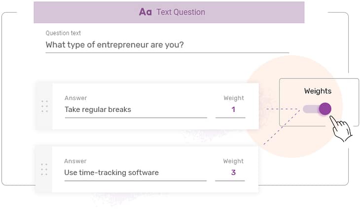This screenshot has height=213, width=361.
Task: Click the light track of Weights switch
Action: coord(309,109)
